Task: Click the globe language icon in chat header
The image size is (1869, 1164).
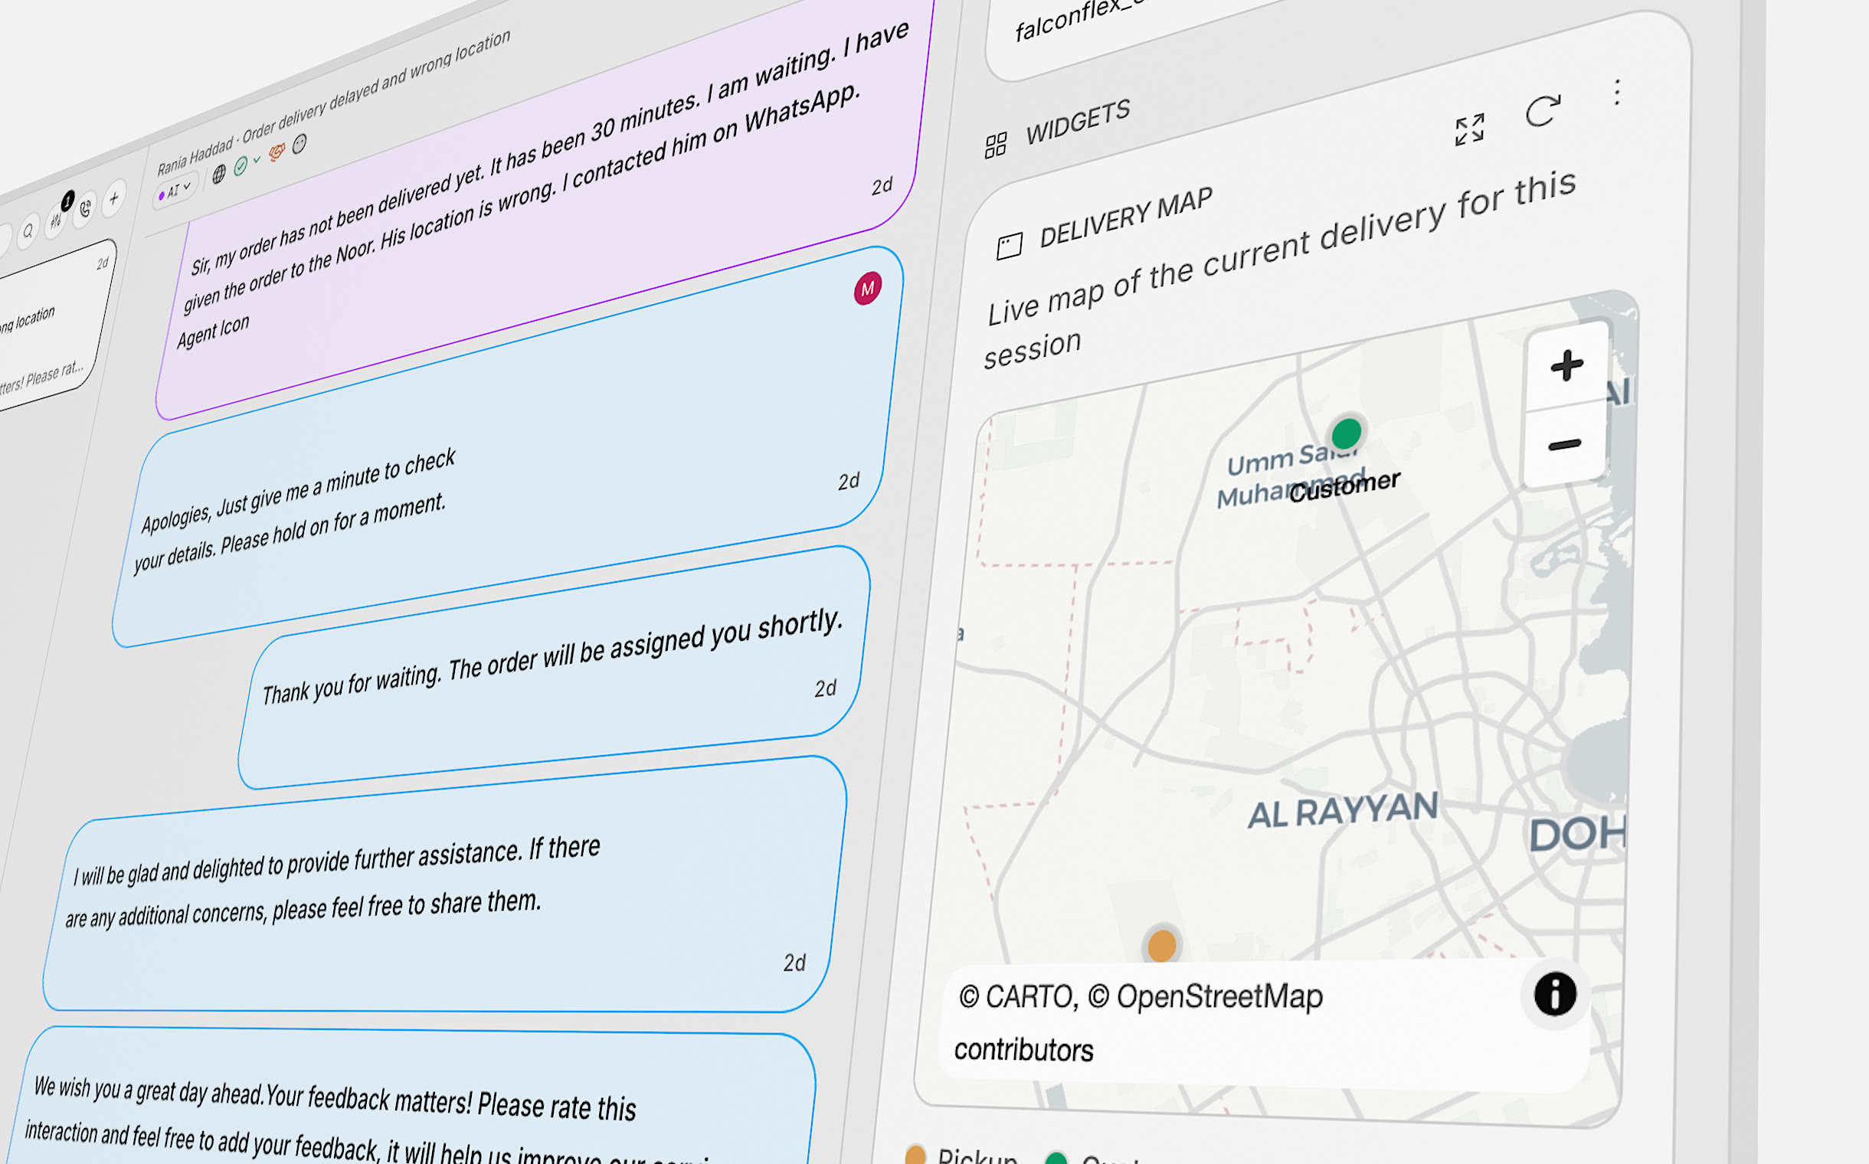Action: [x=219, y=174]
